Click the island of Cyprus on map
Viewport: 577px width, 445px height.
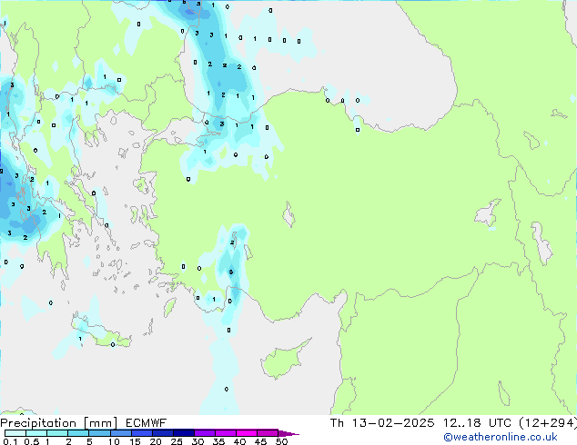coord(284,360)
